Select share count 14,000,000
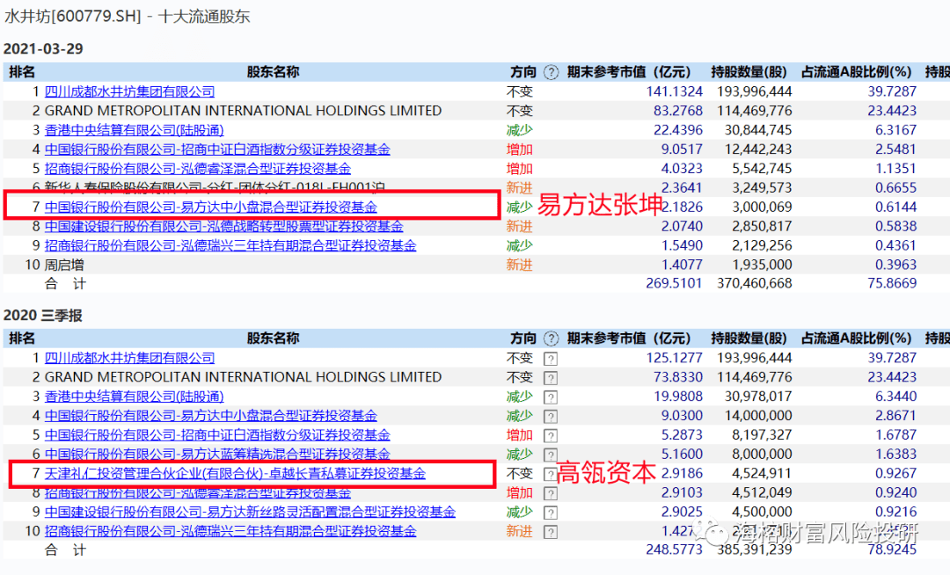The width and height of the screenshot is (950, 575). tap(758, 417)
